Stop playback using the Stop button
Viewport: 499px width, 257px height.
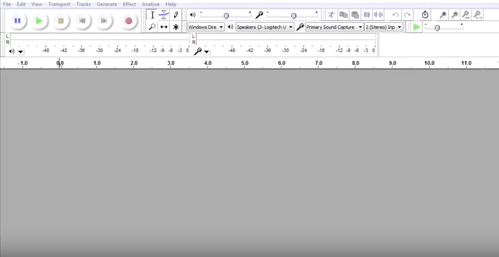point(61,21)
